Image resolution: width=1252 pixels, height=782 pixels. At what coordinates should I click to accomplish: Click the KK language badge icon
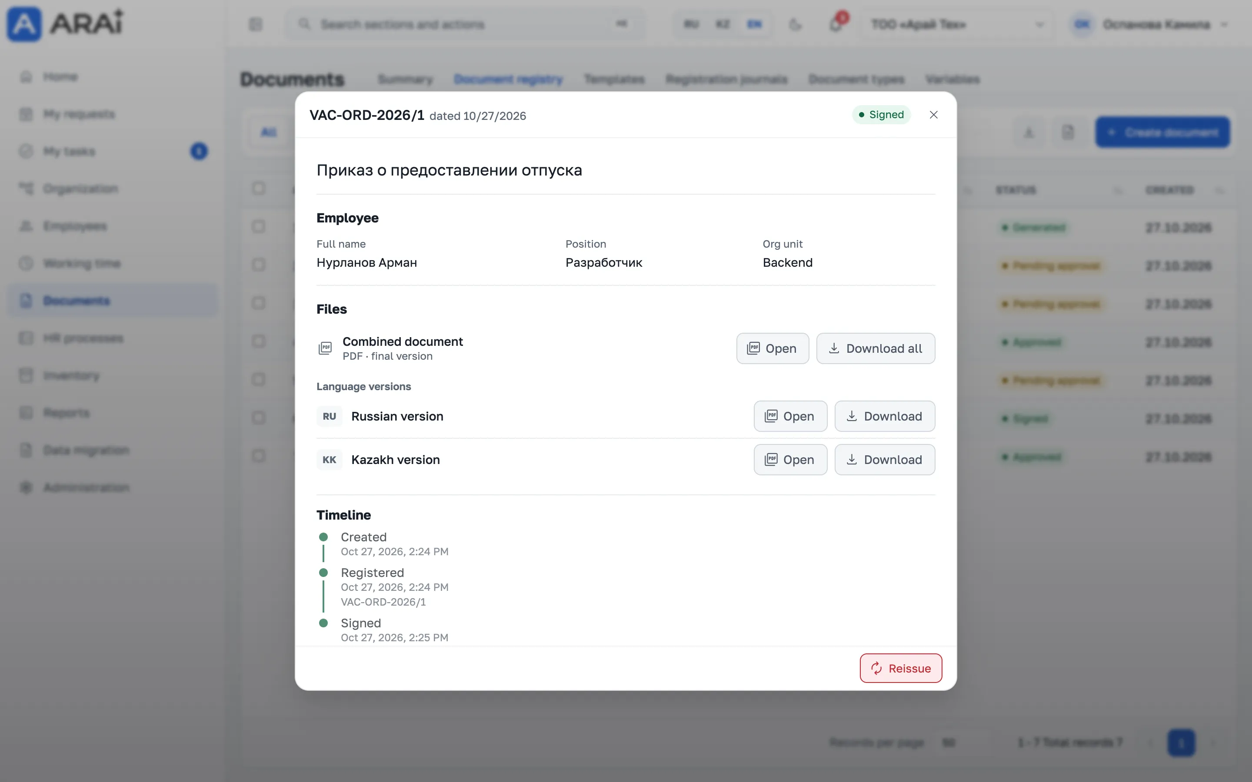[330, 460]
